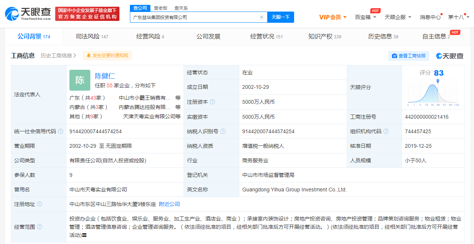The width and height of the screenshot is (474, 244).
Task: Click 商务服务业 industry value
Action: pyautogui.click(x=255, y=160)
